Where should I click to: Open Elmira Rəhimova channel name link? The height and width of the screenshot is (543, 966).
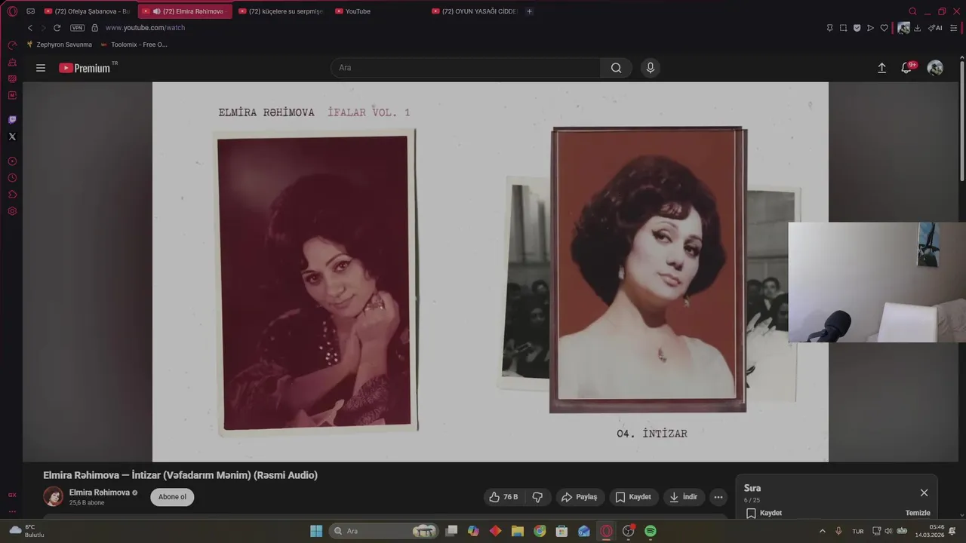coord(100,492)
